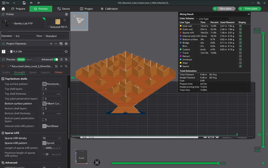Toggle display of Bridge lines
This screenshot has width=268, height=168.
point(240,43)
